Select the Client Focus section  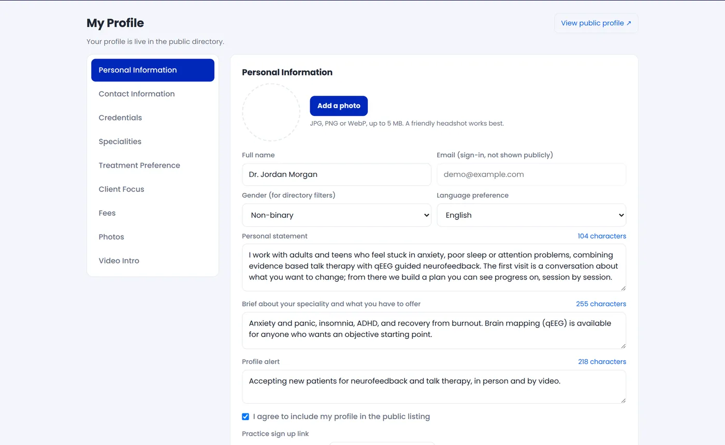[153, 189]
